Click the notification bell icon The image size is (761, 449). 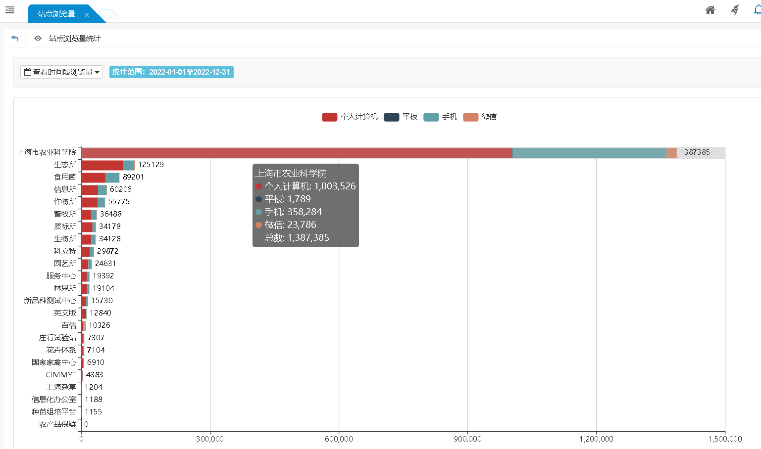click(x=757, y=10)
